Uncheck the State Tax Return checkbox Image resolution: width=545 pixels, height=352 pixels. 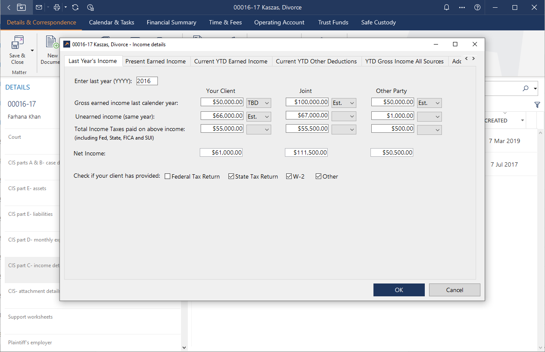(231, 176)
